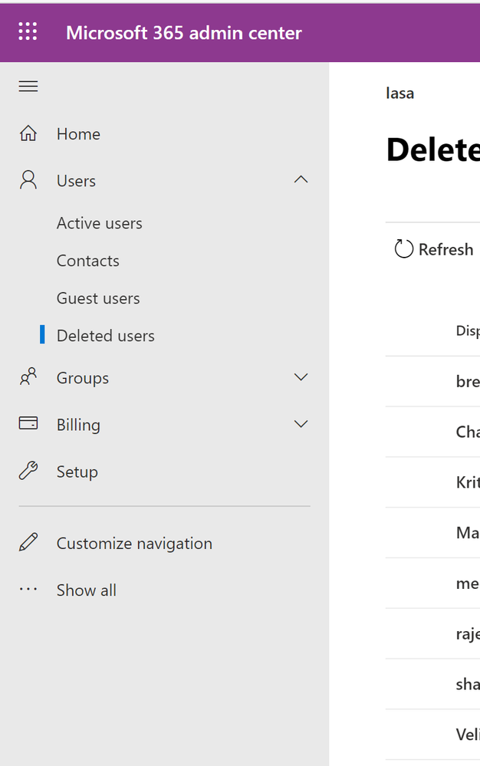
Task: Click the Billing card icon
Action: [x=28, y=424]
